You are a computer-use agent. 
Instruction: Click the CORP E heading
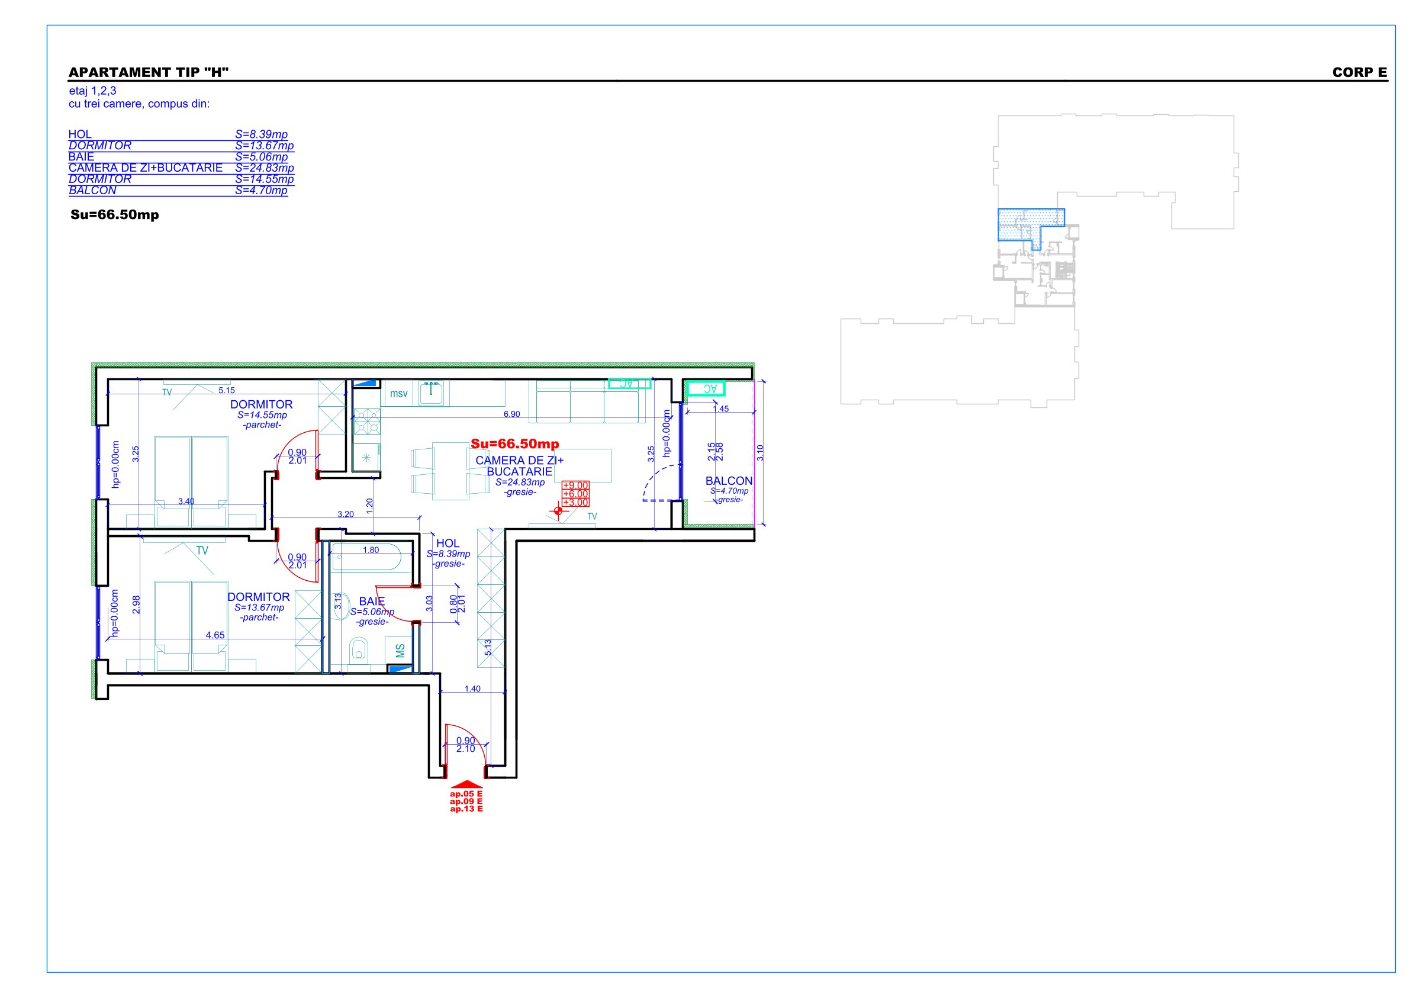(x=1359, y=72)
